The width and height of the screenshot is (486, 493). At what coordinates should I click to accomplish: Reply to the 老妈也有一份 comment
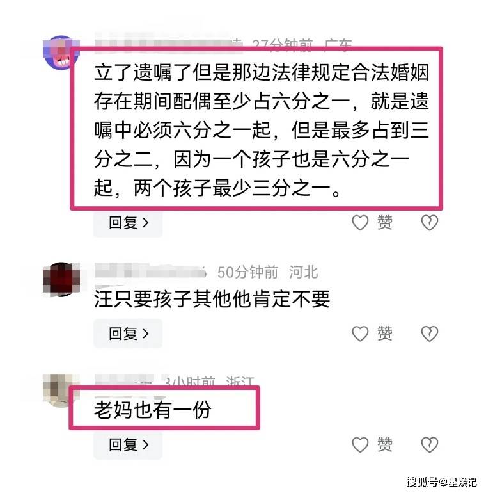(x=128, y=444)
